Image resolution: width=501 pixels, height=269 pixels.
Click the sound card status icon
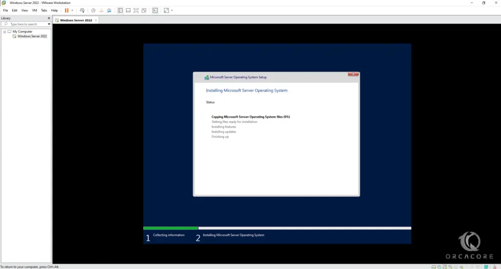(461, 267)
